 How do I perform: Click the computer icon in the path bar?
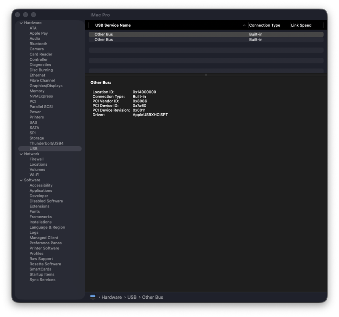tap(93, 297)
